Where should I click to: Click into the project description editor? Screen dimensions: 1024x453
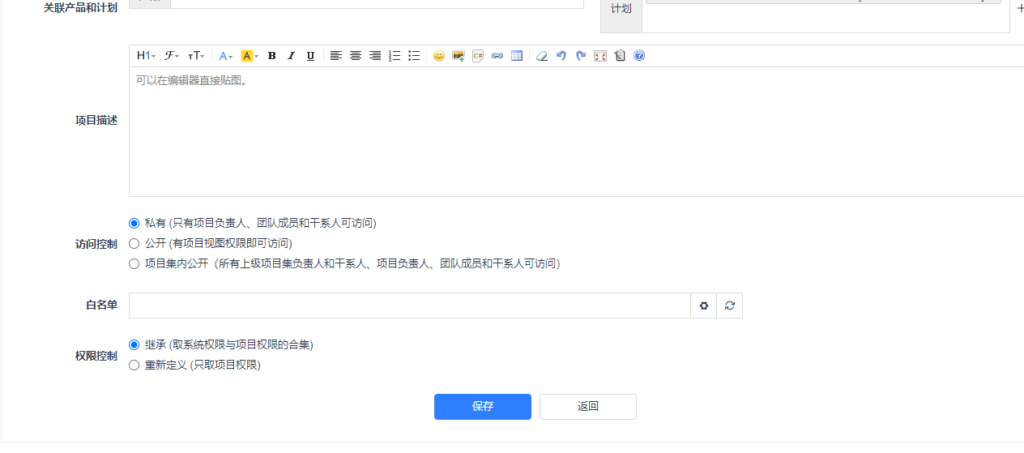(576, 131)
